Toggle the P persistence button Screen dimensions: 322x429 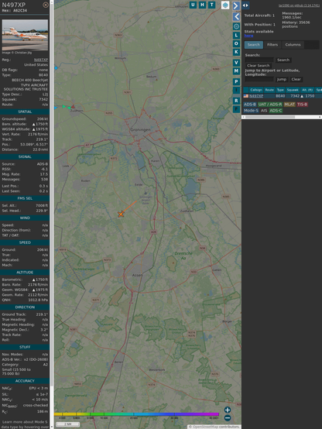click(236, 81)
